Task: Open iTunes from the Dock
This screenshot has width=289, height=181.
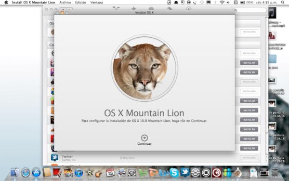Action: coord(79,172)
